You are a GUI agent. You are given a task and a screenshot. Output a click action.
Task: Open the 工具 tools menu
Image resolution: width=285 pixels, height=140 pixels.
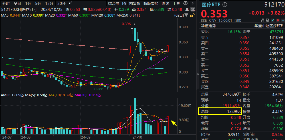click(176, 3)
